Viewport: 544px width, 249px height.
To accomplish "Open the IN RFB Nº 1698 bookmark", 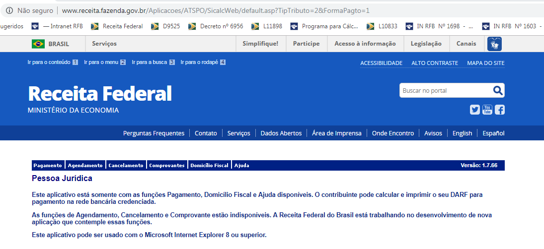I will click(x=440, y=26).
